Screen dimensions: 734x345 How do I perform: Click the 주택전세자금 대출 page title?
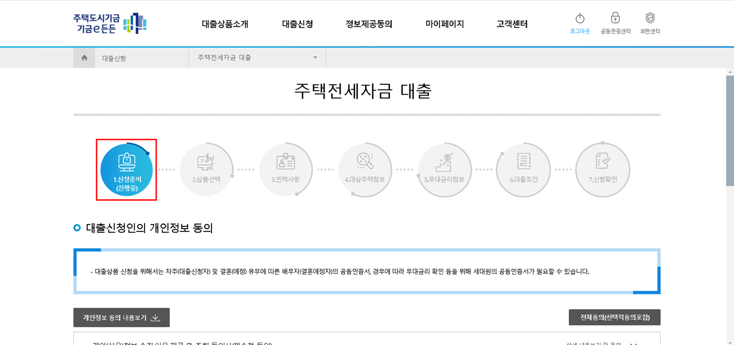[x=363, y=91]
